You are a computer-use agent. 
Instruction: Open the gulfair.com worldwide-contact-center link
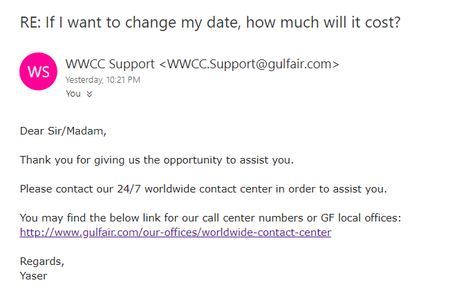point(176,233)
